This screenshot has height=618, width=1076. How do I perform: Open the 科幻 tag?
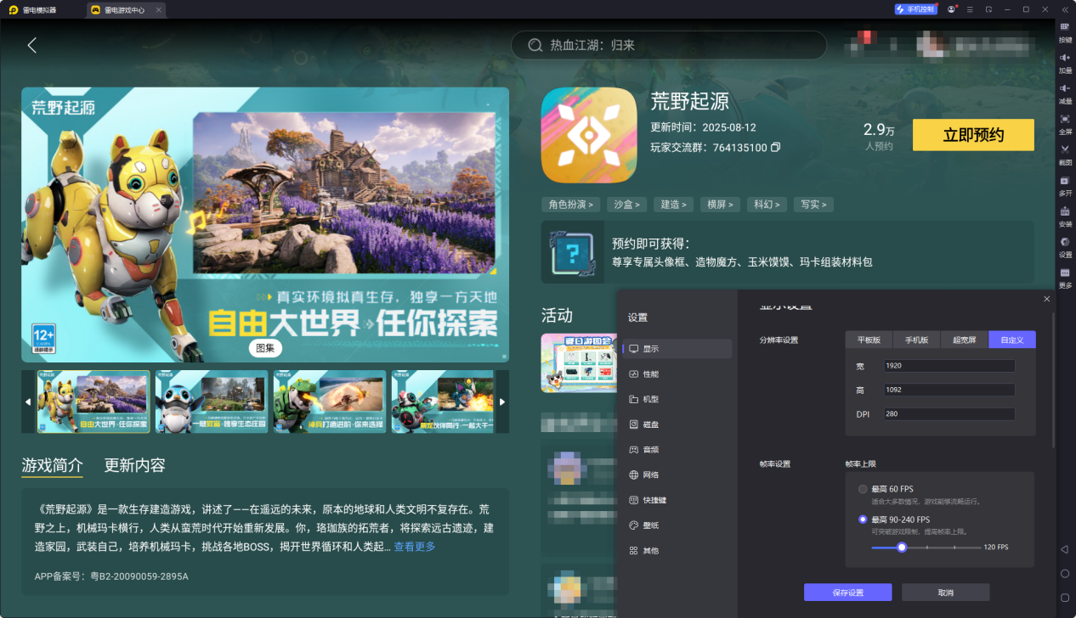(x=767, y=205)
